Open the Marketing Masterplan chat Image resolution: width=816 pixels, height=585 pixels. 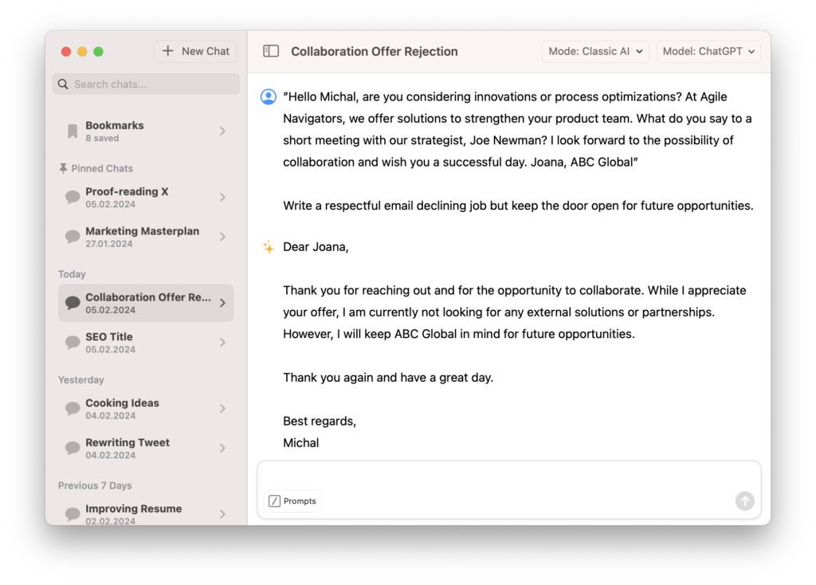click(x=146, y=237)
